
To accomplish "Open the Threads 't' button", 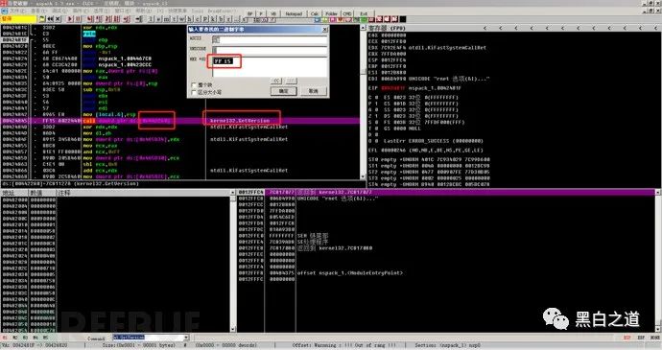I will click(174, 19).
